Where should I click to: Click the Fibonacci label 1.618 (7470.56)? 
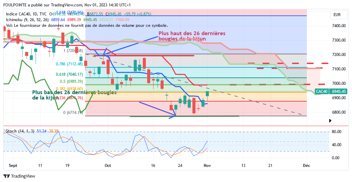pyautogui.click(x=69, y=12)
